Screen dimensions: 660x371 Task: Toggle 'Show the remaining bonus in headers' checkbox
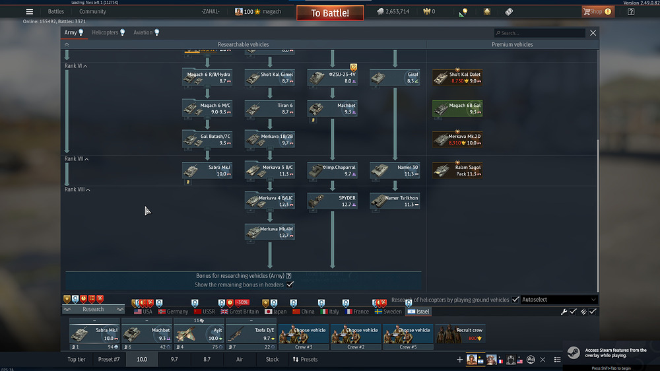(290, 285)
